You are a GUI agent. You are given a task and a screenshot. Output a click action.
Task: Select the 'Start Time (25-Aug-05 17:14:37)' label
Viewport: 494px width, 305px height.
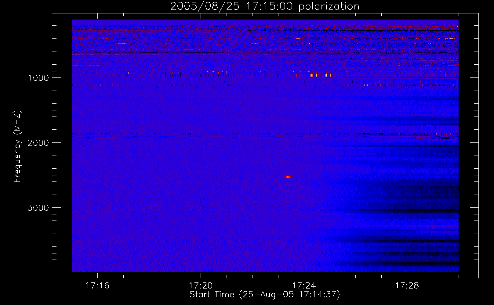point(265,295)
